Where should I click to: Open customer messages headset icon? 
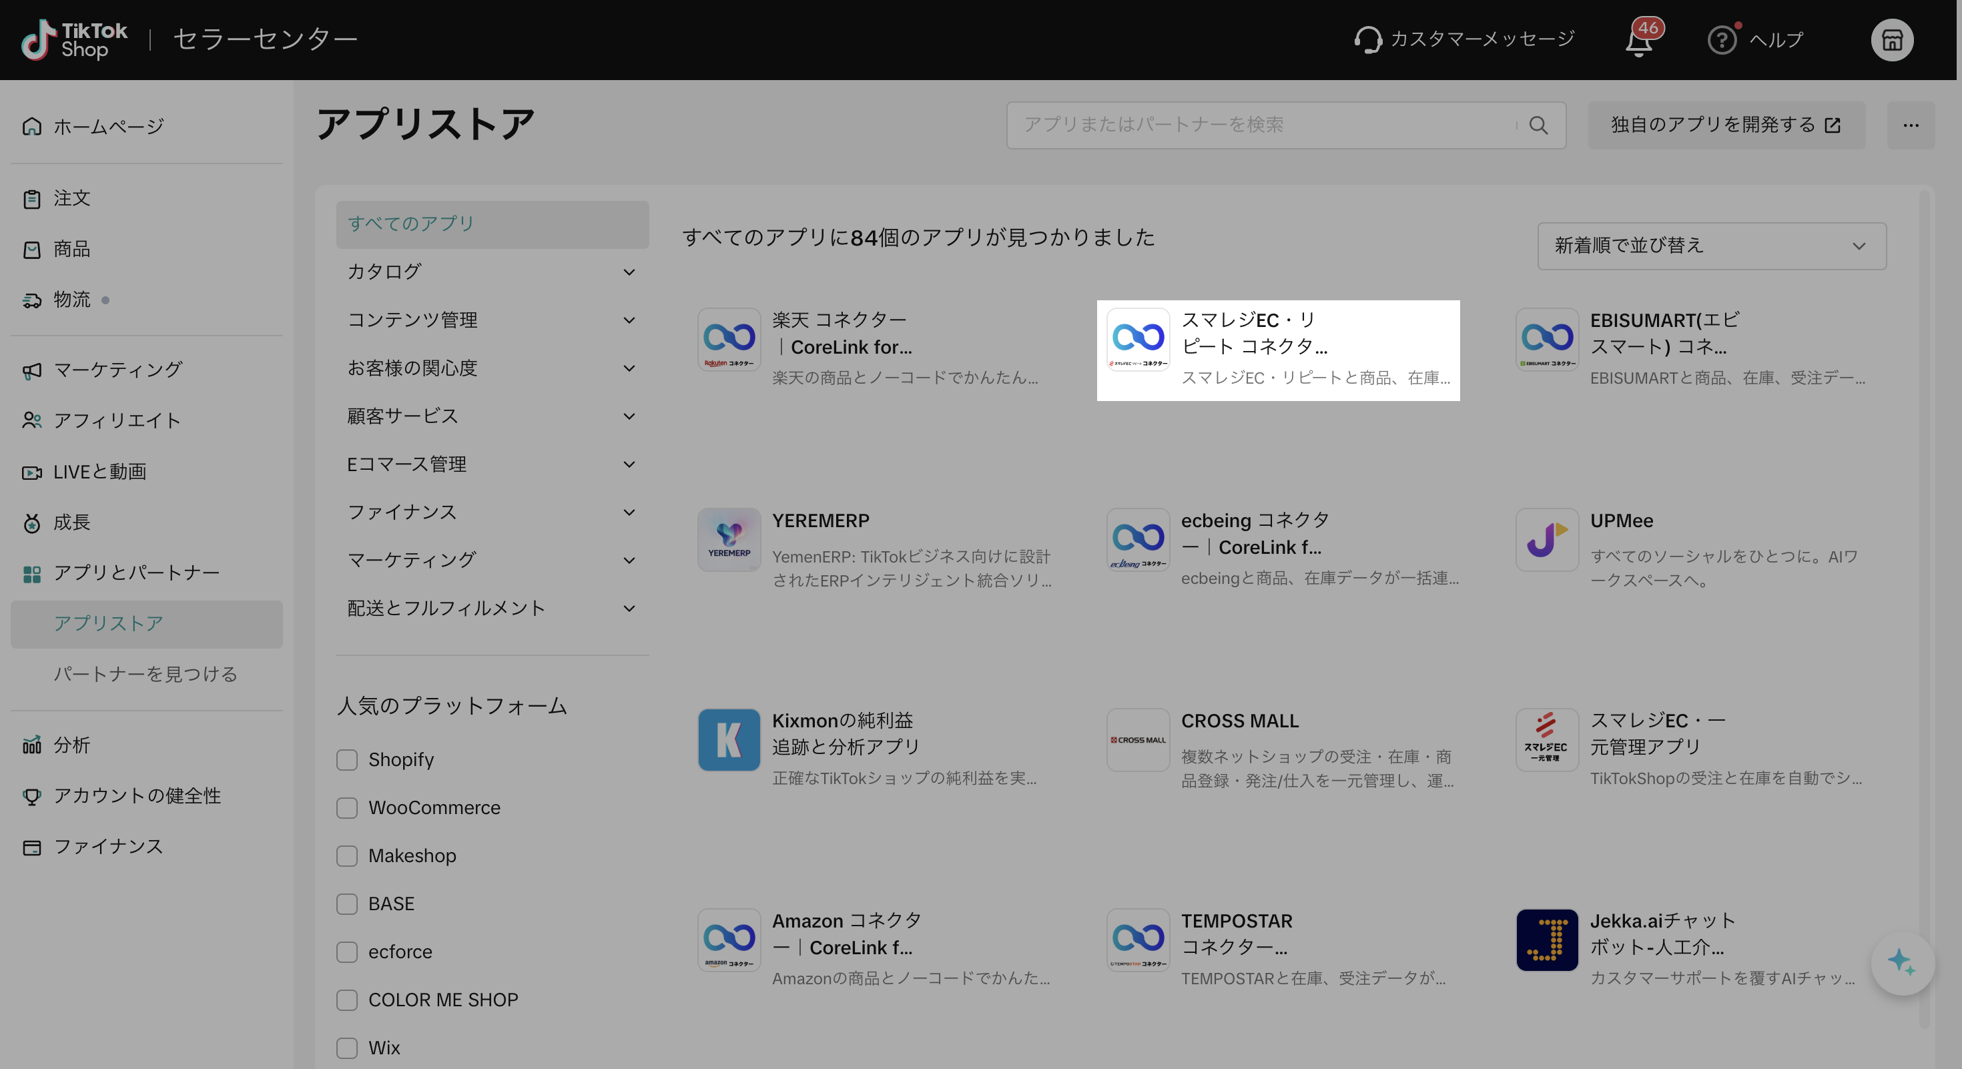pos(1368,39)
